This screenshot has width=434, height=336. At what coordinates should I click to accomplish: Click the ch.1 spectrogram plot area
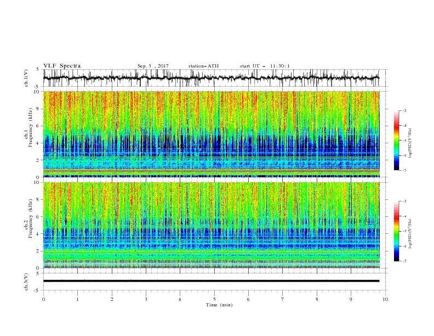pyautogui.click(x=212, y=134)
